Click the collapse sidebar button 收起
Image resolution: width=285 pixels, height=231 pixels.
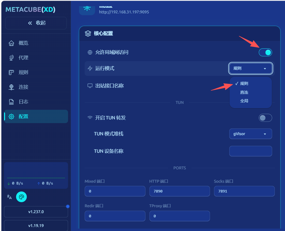tap(36, 23)
